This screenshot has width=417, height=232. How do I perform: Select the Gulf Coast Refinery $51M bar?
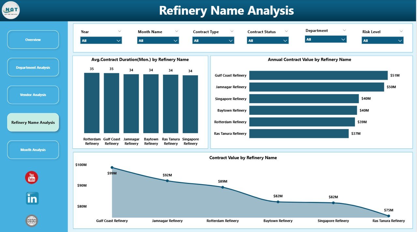pyautogui.click(x=318, y=75)
